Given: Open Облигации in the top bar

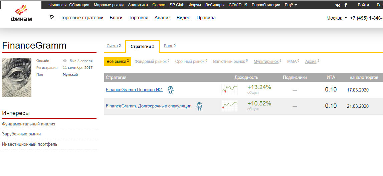Looking at the screenshot, I should point(79,5).
